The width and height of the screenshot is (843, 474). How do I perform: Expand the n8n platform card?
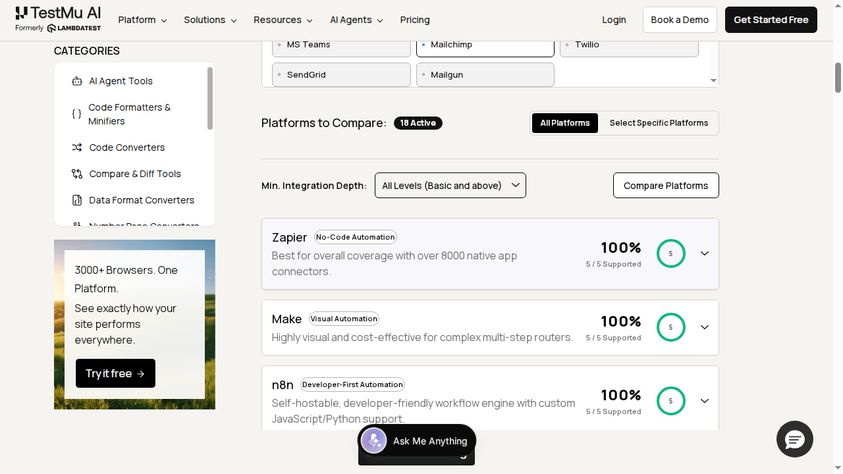click(705, 401)
